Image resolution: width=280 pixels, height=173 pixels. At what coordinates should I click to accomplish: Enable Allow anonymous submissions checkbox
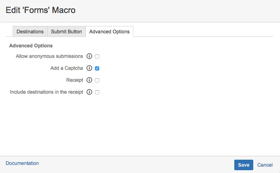[x=97, y=56]
